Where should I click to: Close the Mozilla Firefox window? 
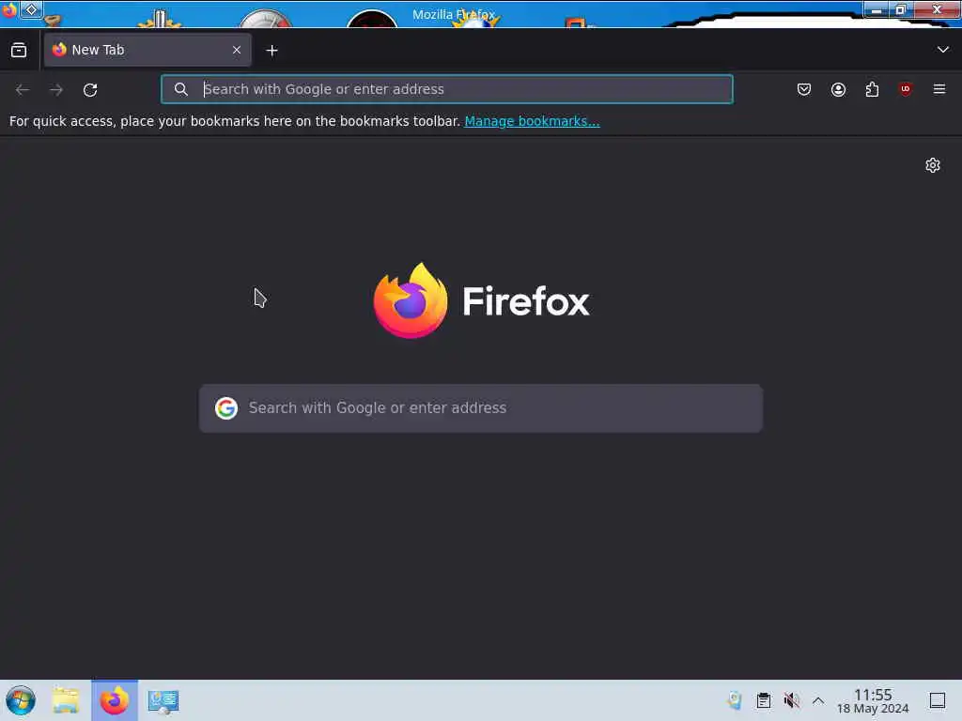937,9
